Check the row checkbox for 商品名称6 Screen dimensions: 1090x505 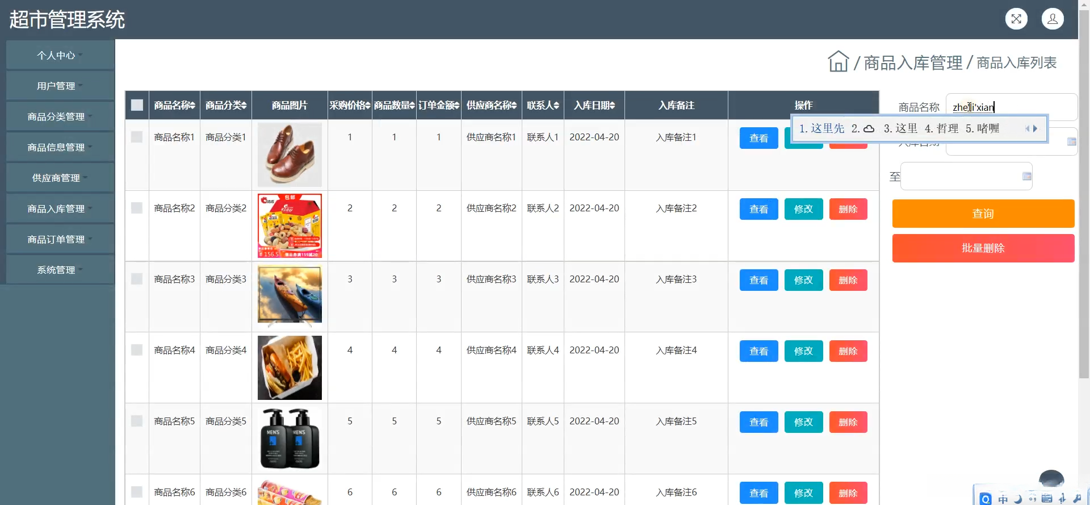[137, 492]
